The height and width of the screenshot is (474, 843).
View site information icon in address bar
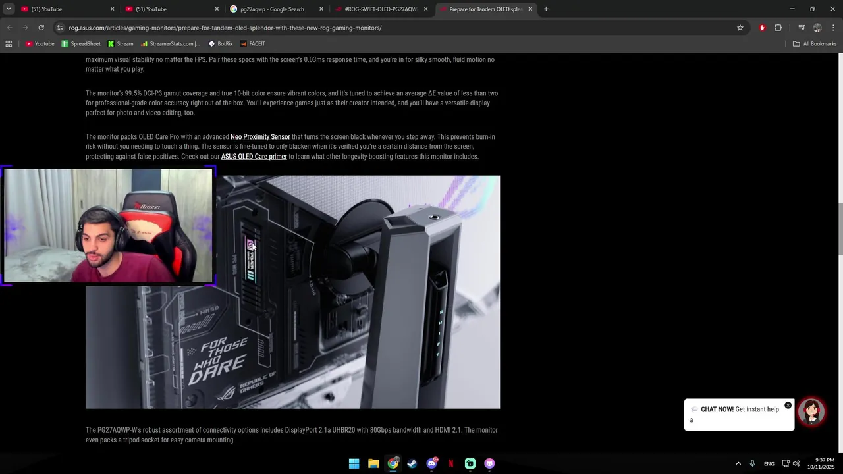[x=60, y=28]
